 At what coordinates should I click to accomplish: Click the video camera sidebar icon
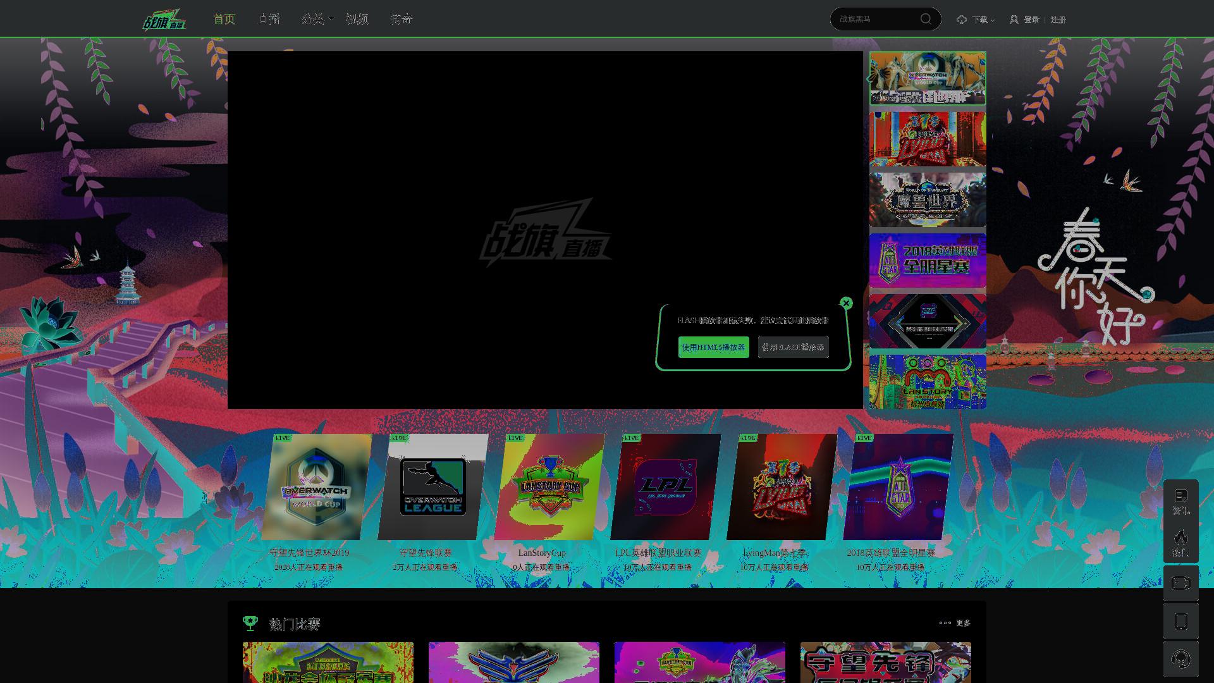point(1180,583)
